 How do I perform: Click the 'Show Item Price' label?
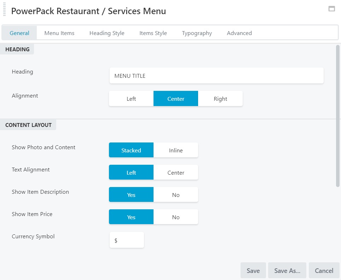click(x=32, y=214)
